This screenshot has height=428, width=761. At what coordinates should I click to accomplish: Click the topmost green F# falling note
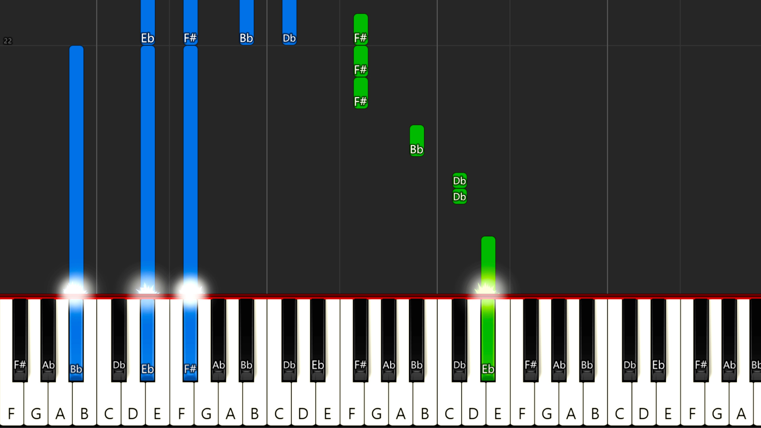pyautogui.click(x=361, y=29)
